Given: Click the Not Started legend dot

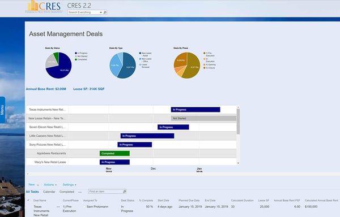Looking at the screenshot, I should (76, 56).
